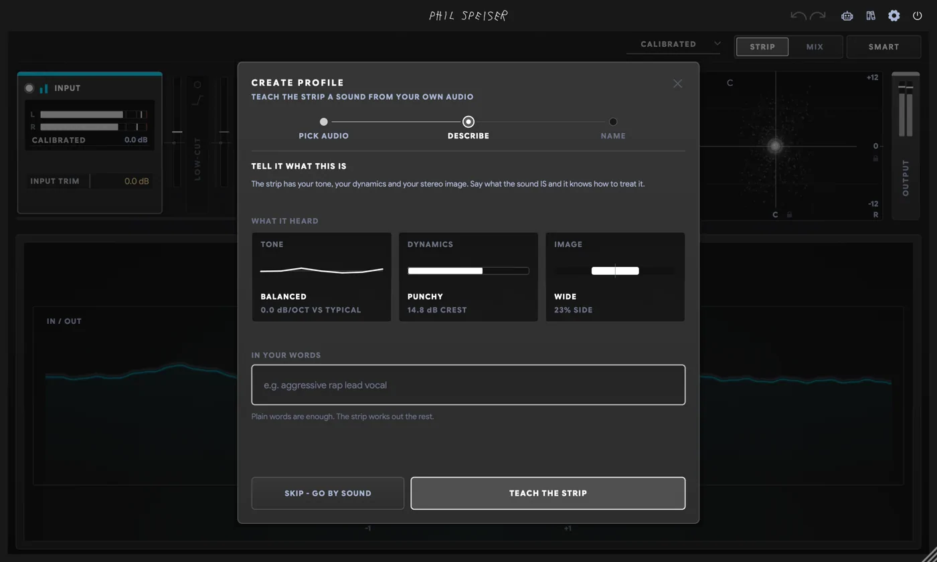Click the tone curve line graph
This screenshot has width=937, height=562.
322,270
